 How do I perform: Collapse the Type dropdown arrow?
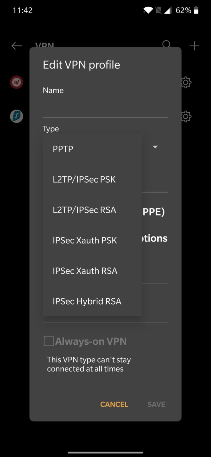pos(155,147)
